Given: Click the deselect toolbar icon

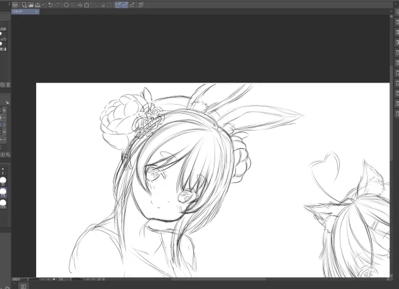Looking at the screenshot, I should click(96, 5).
